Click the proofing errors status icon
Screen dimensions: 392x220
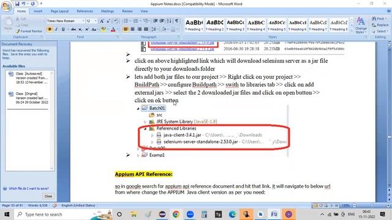55,205
